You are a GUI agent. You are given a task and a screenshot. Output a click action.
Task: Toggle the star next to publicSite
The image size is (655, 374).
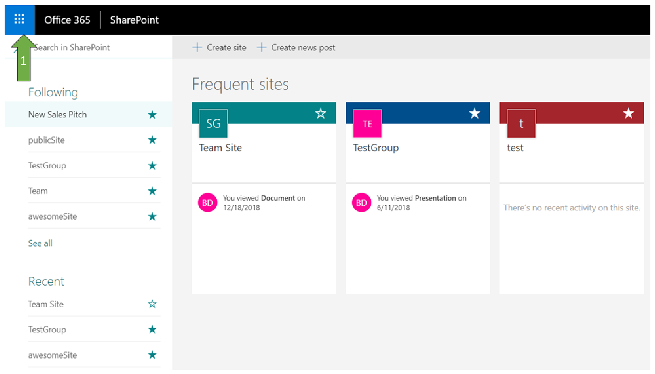pyautogui.click(x=152, y=140)
